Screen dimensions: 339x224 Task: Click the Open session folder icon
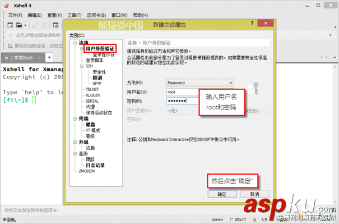[x=19, y=25]
